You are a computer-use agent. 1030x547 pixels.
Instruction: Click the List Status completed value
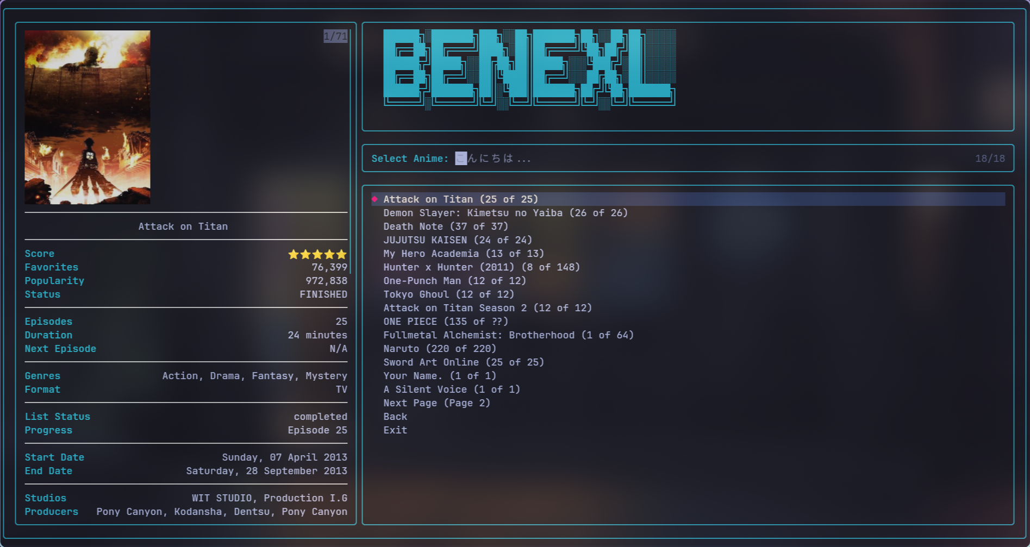320,417
